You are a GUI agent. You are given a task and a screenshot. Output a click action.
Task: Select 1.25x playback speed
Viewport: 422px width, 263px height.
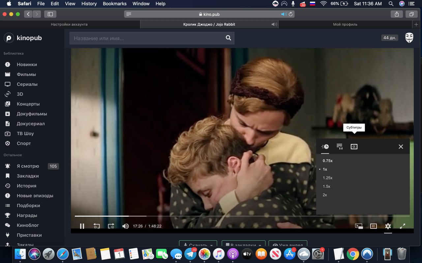(327, 178)
